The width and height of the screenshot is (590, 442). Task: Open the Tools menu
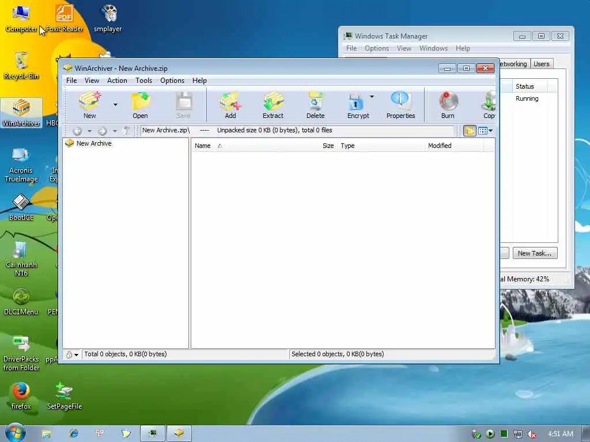143,81
